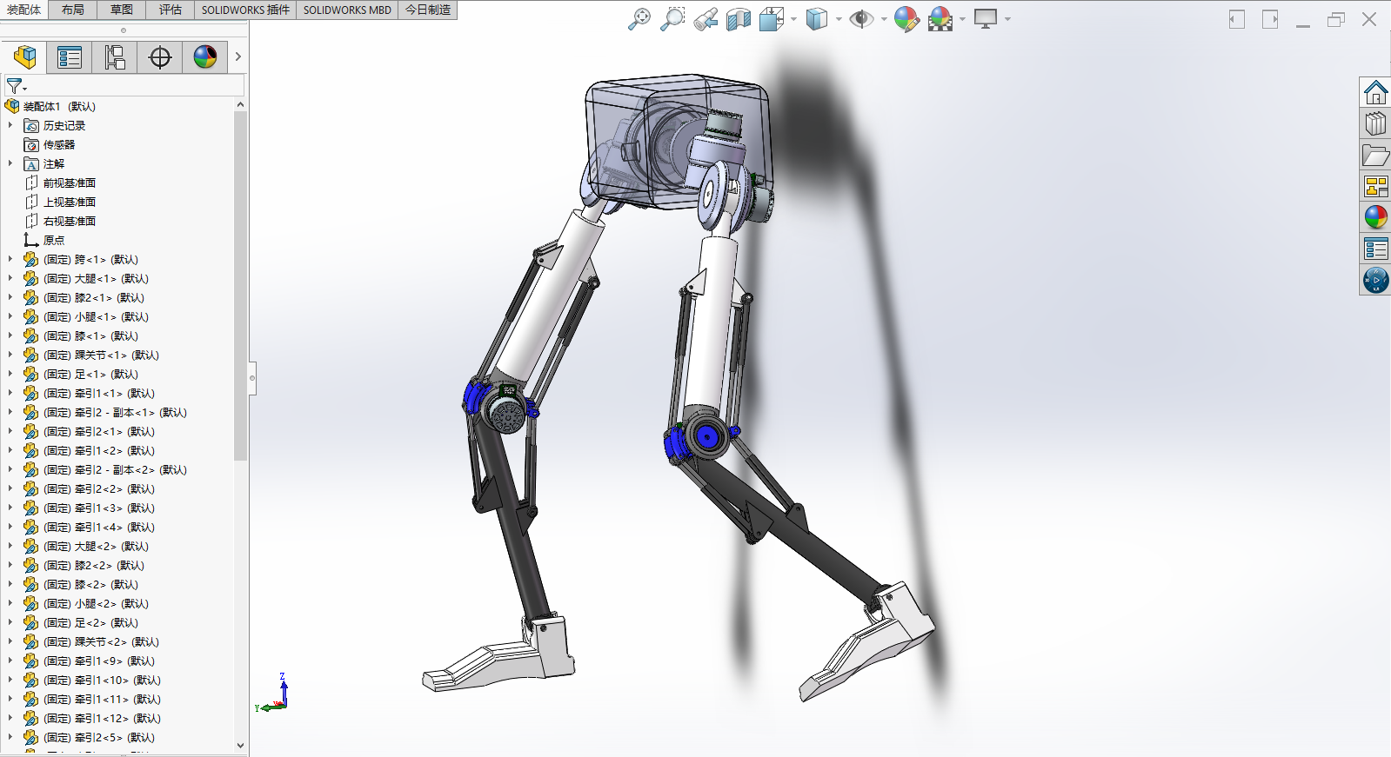This screenshot has height=757, width=1391.
Task: Expand more manager tabs chevron
Action: [237, 57]
